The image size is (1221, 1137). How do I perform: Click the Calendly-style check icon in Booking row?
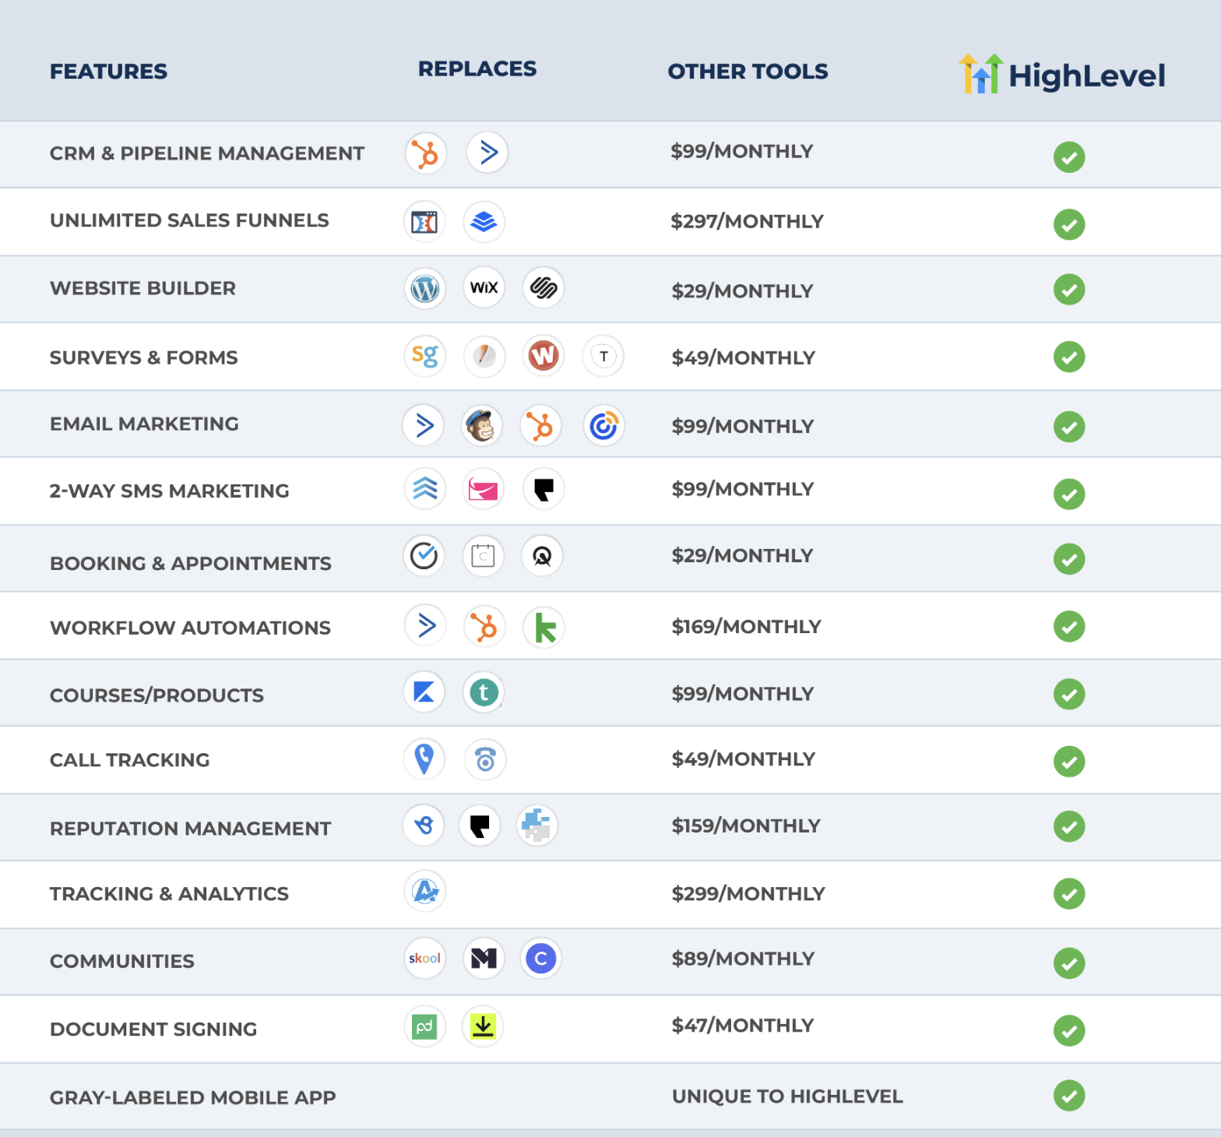pyautogui.click(x=424, y=556)
